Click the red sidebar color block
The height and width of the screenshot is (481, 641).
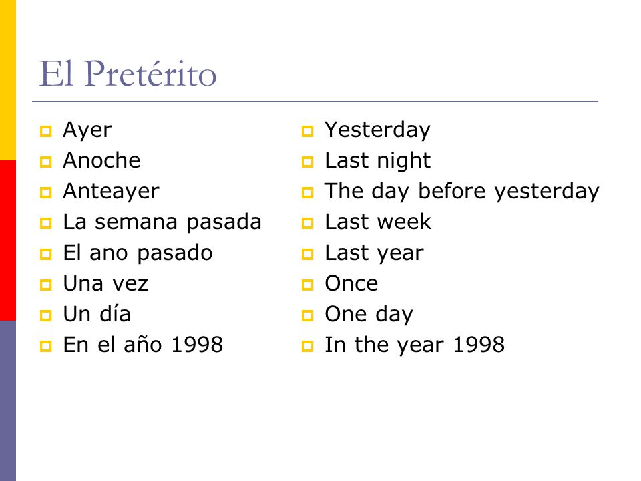8,240
